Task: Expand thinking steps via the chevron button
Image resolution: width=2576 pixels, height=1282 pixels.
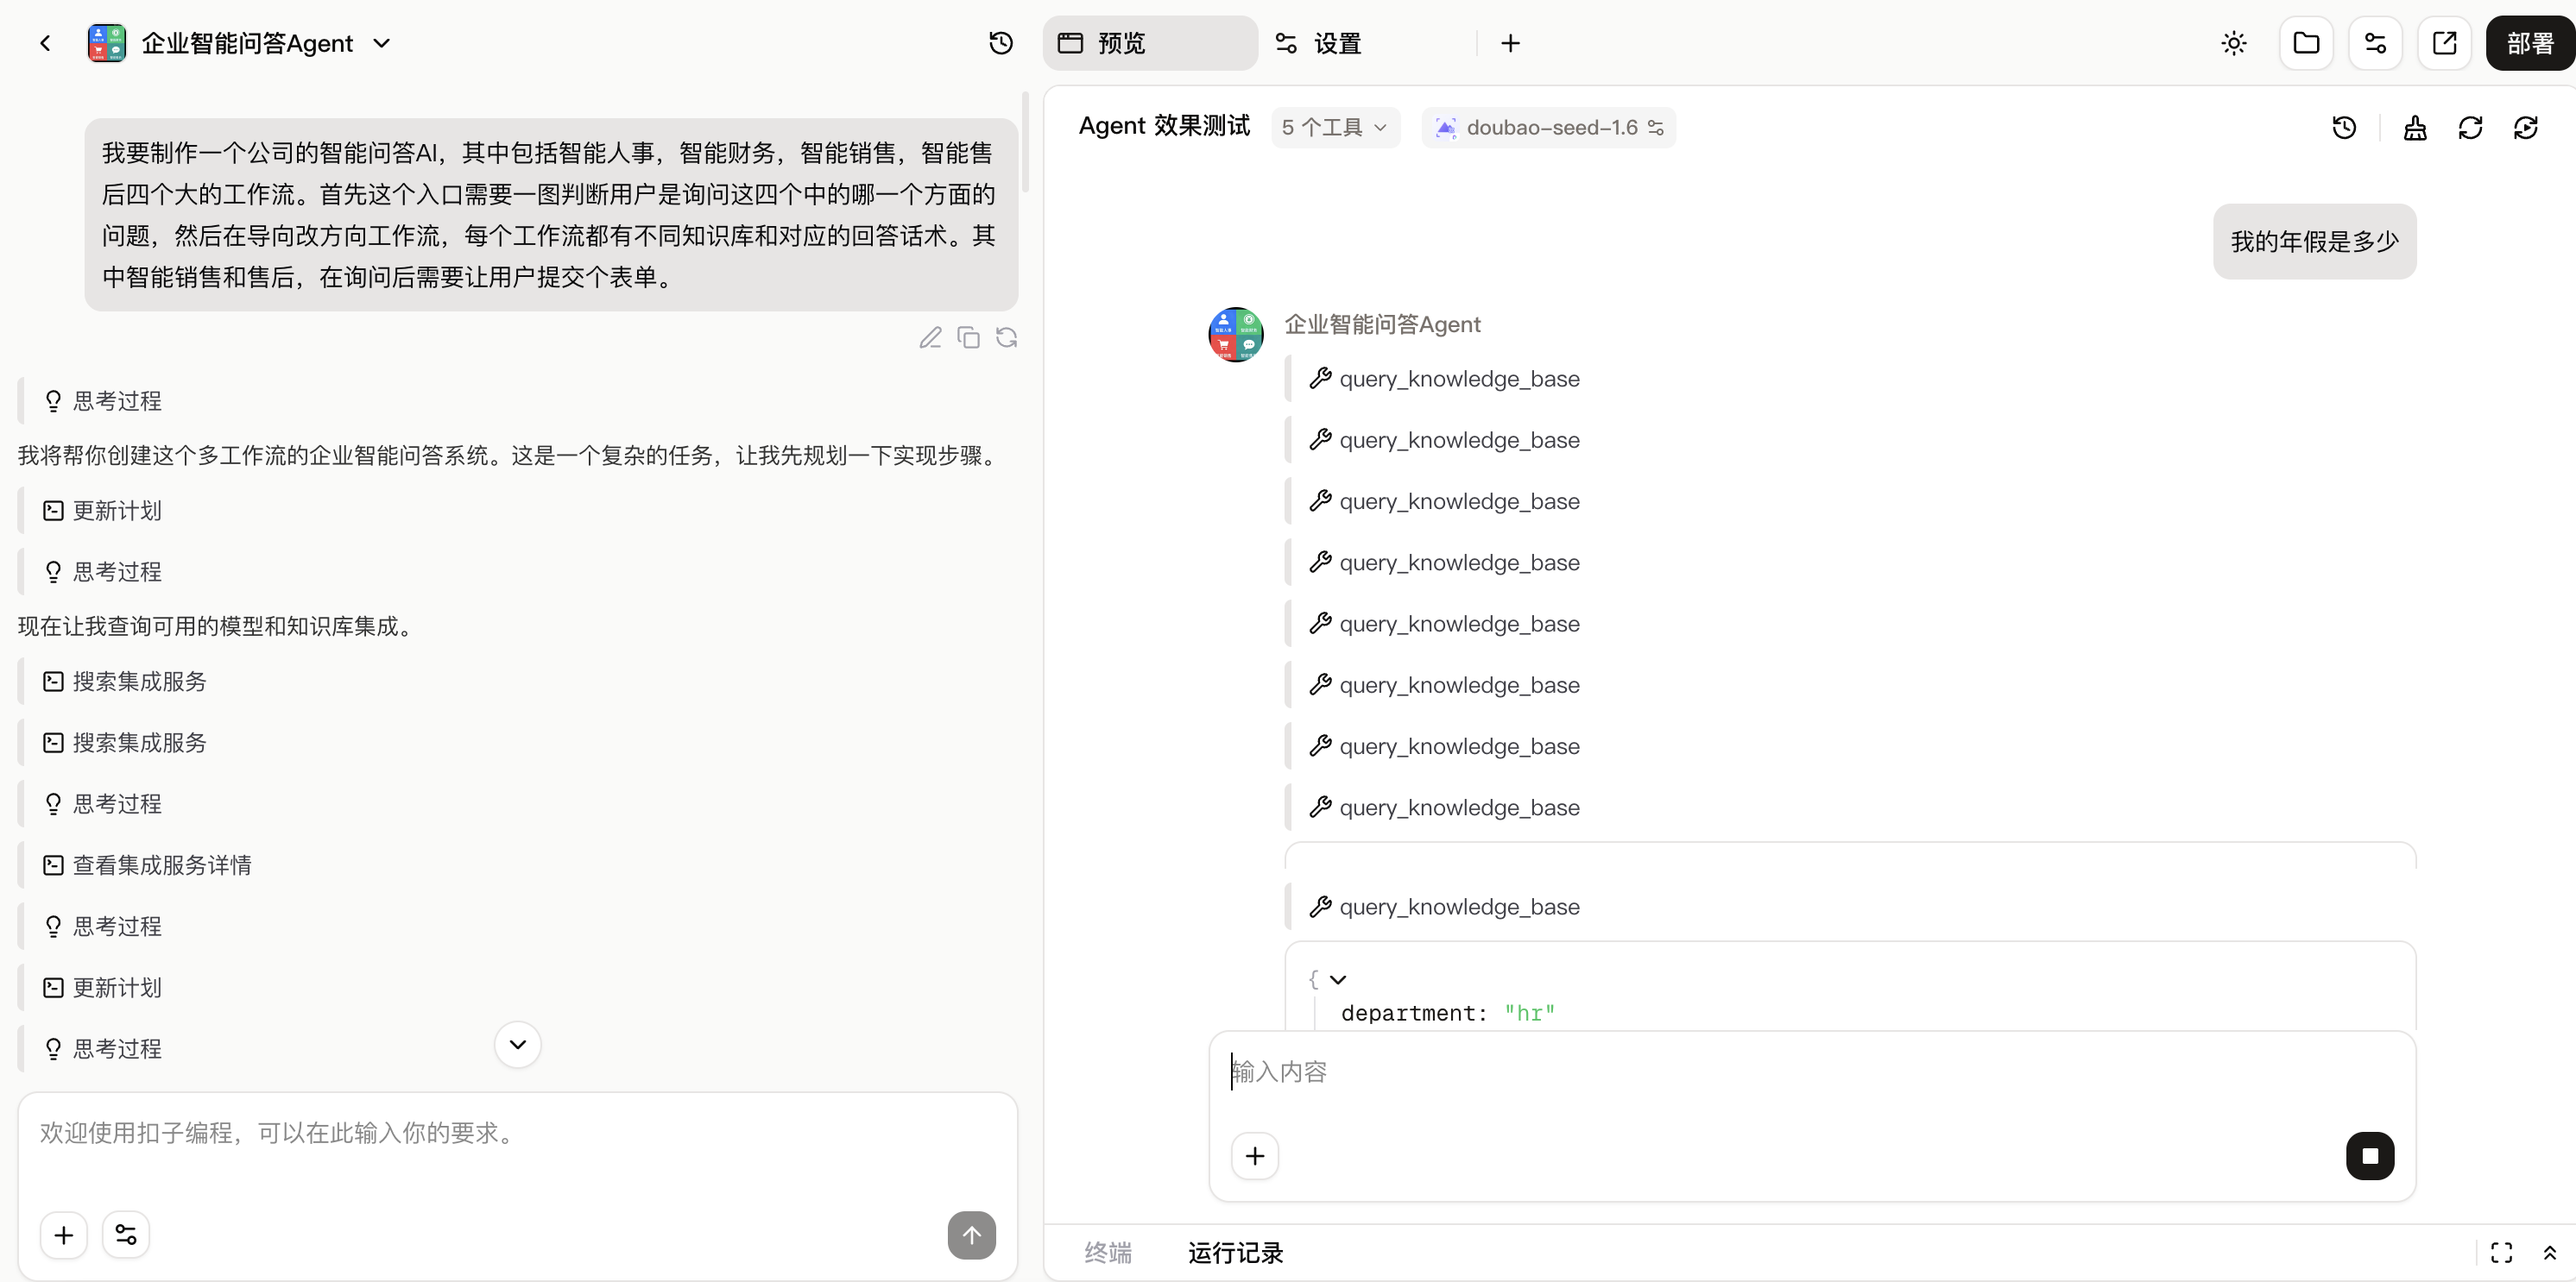Action: pos(516,1044)
